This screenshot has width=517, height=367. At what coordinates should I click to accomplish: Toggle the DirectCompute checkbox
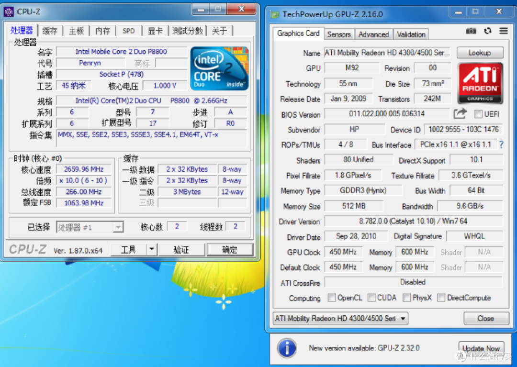point(441,298)
